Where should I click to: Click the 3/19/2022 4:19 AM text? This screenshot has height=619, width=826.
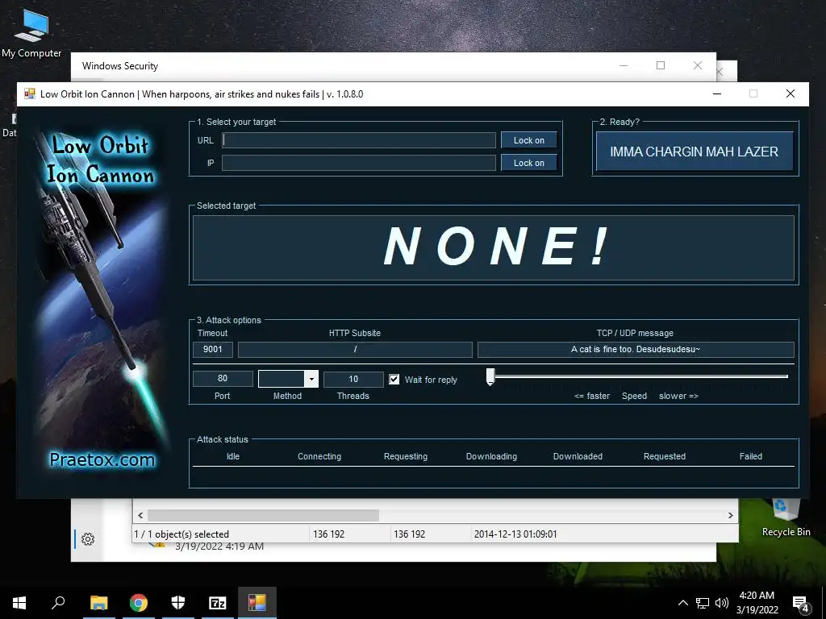219,546
